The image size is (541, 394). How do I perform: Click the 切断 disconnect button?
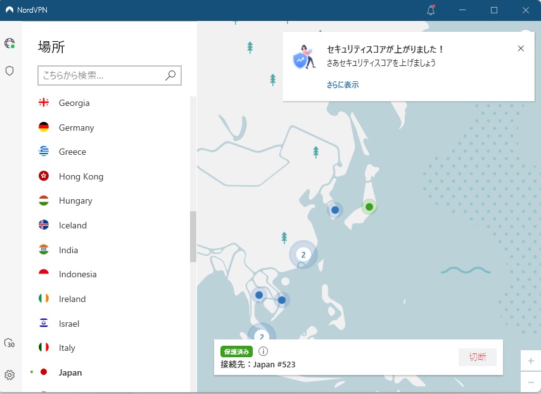[x=478, y=357]
